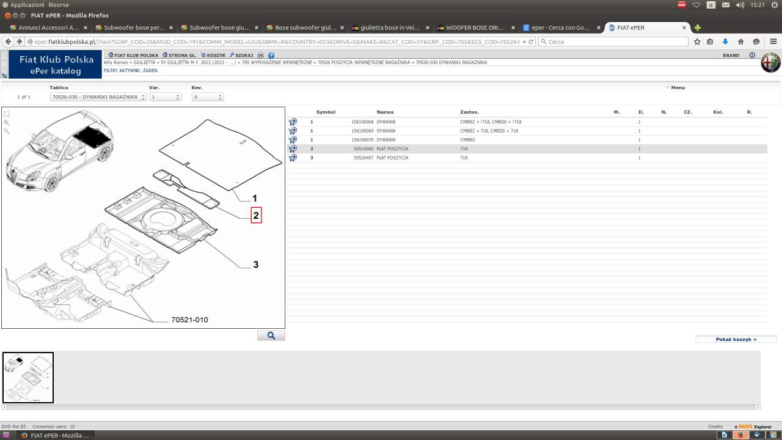This screenshot has height=440, width=782.
Task: Click the Alfa Romeo brand logo
Action: (x=770, y=62)
